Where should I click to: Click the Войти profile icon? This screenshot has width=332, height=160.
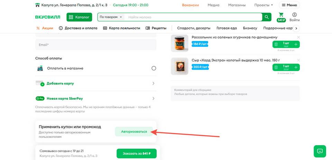pos(295,15)
